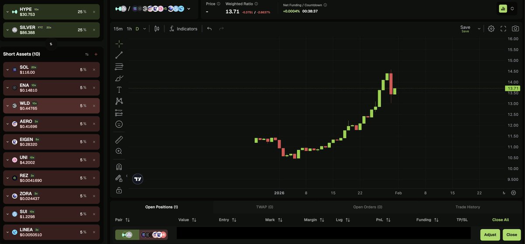This screenshot has height=244, width=525.
Task: Select the ruler measure tool
Action: tap(119, 140)
